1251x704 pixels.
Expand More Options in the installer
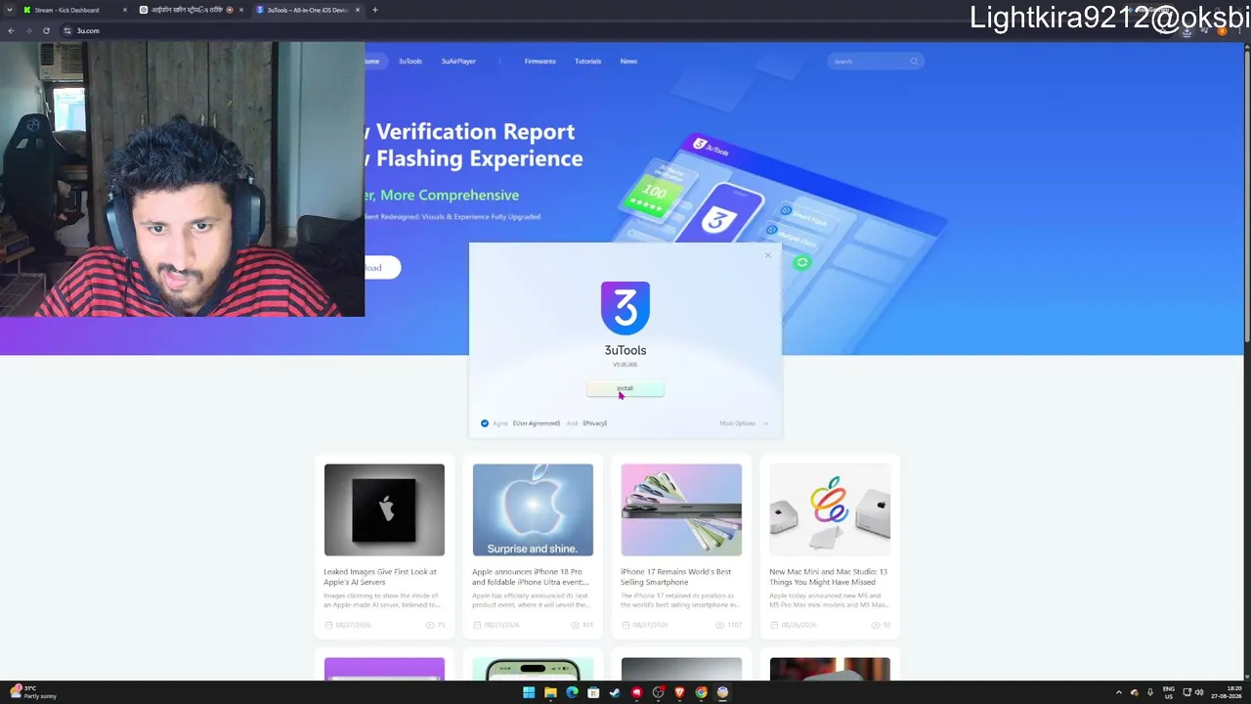pos(744,423)
